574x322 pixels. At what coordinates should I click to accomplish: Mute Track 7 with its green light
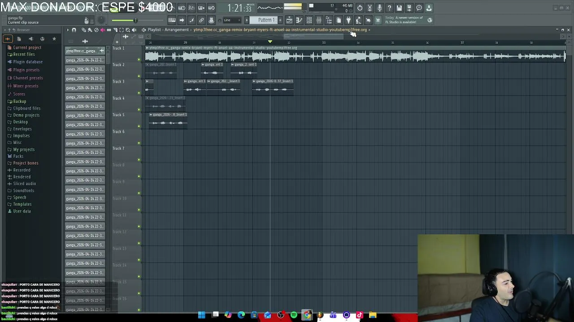pos(139,160)
